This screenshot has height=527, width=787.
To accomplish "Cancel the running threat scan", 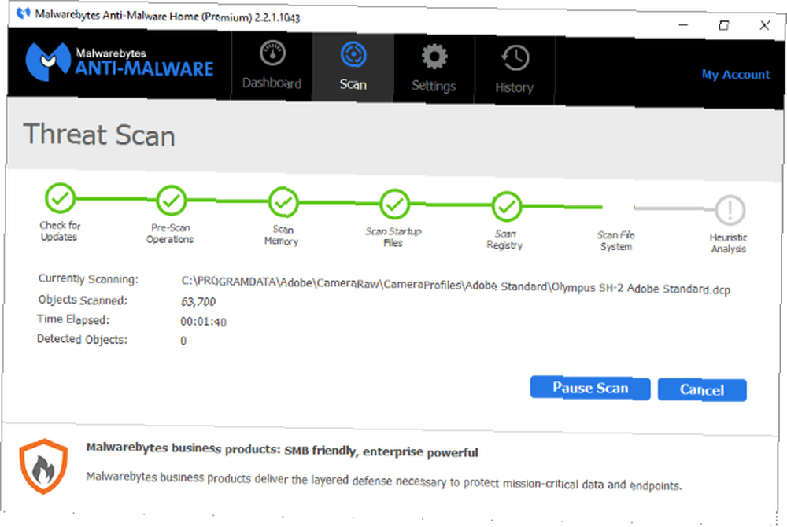I will [702, 389].
